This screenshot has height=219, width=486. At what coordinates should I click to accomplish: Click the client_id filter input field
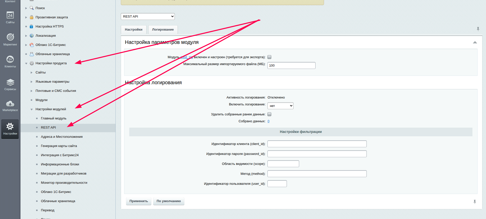tap(317, 144)
